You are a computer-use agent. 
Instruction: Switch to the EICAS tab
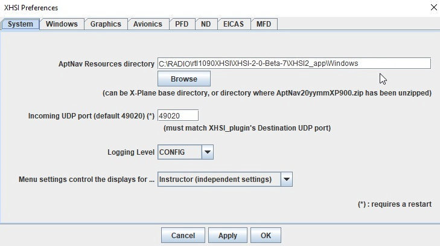click(x=234, y=24)
